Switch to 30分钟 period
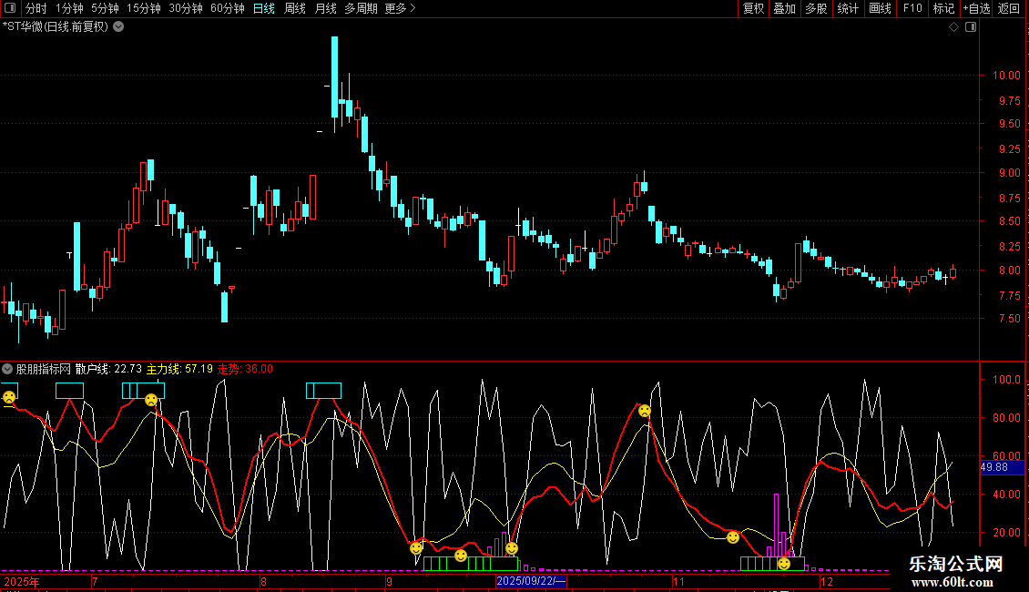 185,8
